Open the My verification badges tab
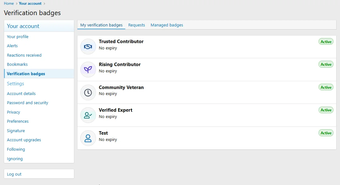This screenshot has height=185, width=340. 101,25
